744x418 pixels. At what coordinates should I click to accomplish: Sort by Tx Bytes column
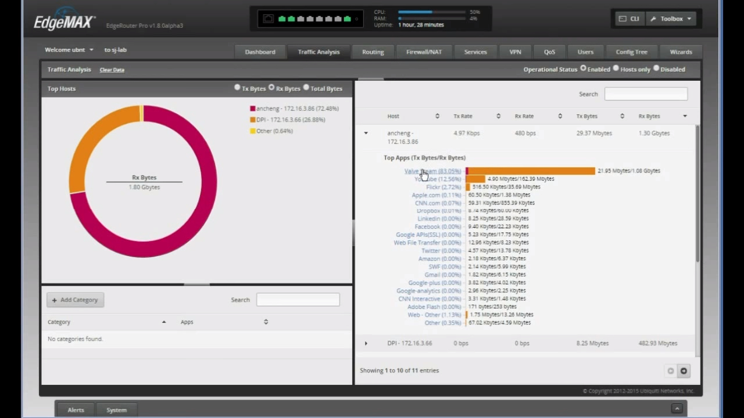(x=600, y=116)
